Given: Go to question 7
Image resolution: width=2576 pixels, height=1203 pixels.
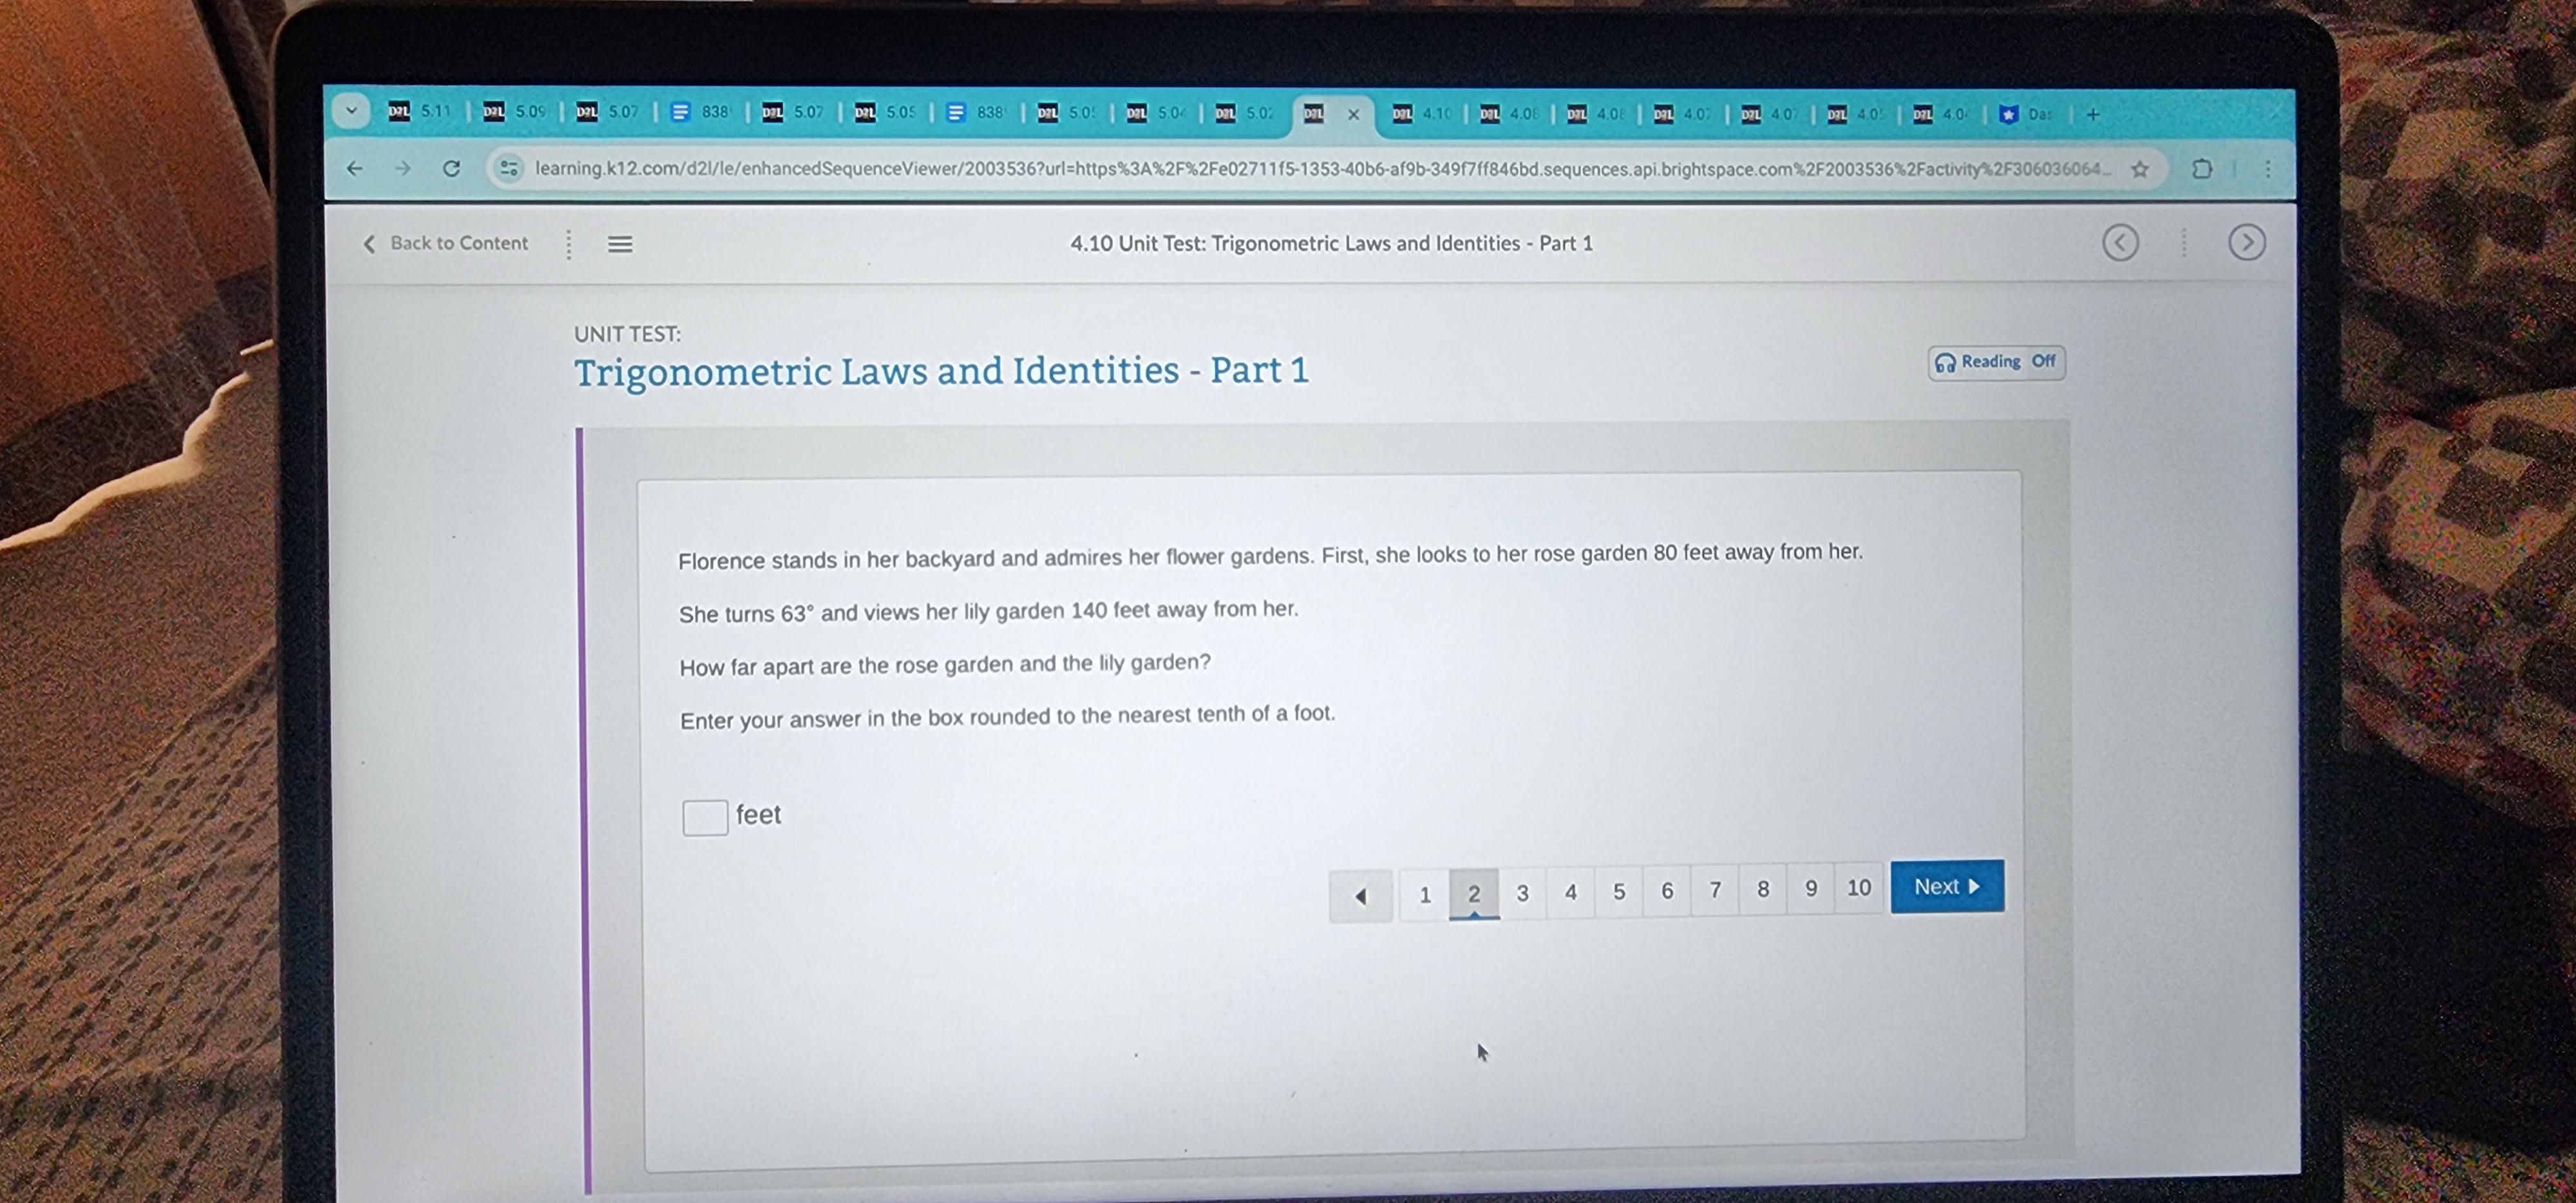Looking at the screenshot, I should tap(1715, 889).
